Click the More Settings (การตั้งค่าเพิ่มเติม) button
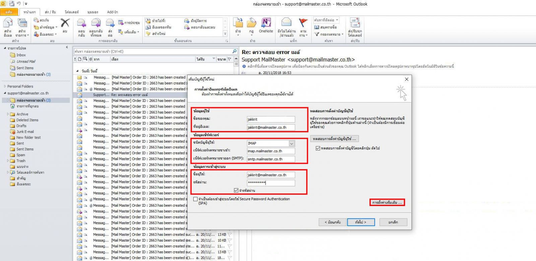 coord(387,202)
